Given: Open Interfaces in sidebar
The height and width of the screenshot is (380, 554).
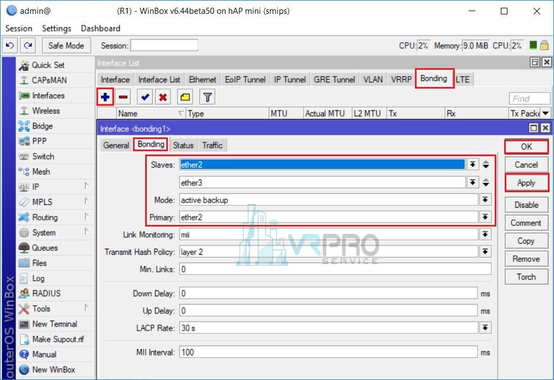Looking at the screenshot, I should click(x=48, y=95).
